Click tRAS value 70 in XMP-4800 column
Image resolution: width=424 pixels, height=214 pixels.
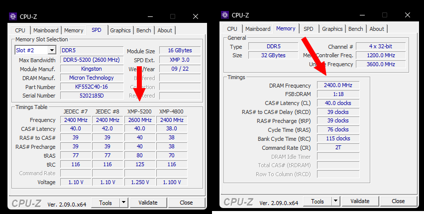click(x=172, y=155)
